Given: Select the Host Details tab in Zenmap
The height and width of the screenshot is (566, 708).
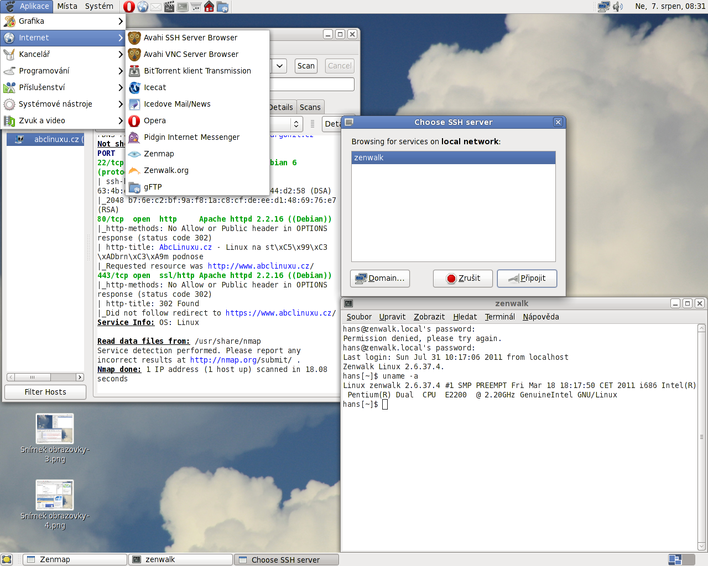Looking at the screenshot, I should point(282,107).
